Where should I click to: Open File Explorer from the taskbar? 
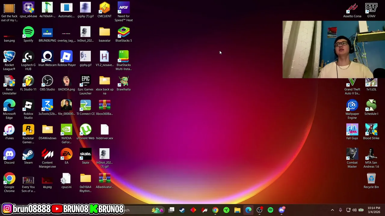[x=237, y=210]
